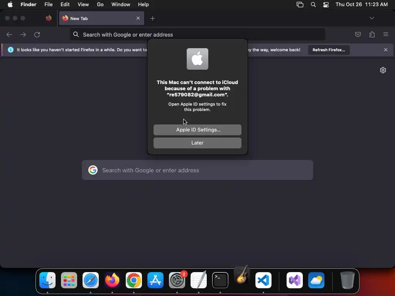
Task: Open the Edit menu
Action: pyautogui.click(x=65, y=4)
